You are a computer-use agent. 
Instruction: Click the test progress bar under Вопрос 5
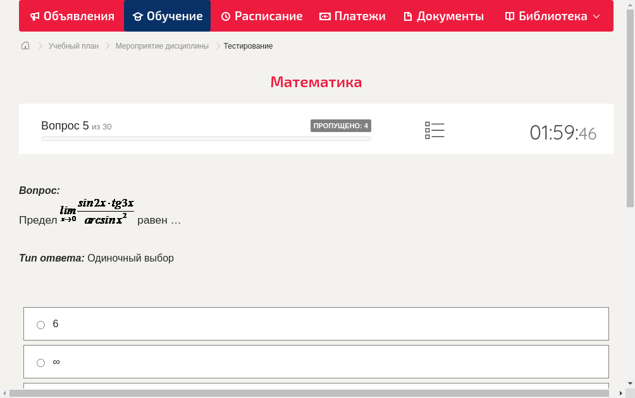(206, 138)
